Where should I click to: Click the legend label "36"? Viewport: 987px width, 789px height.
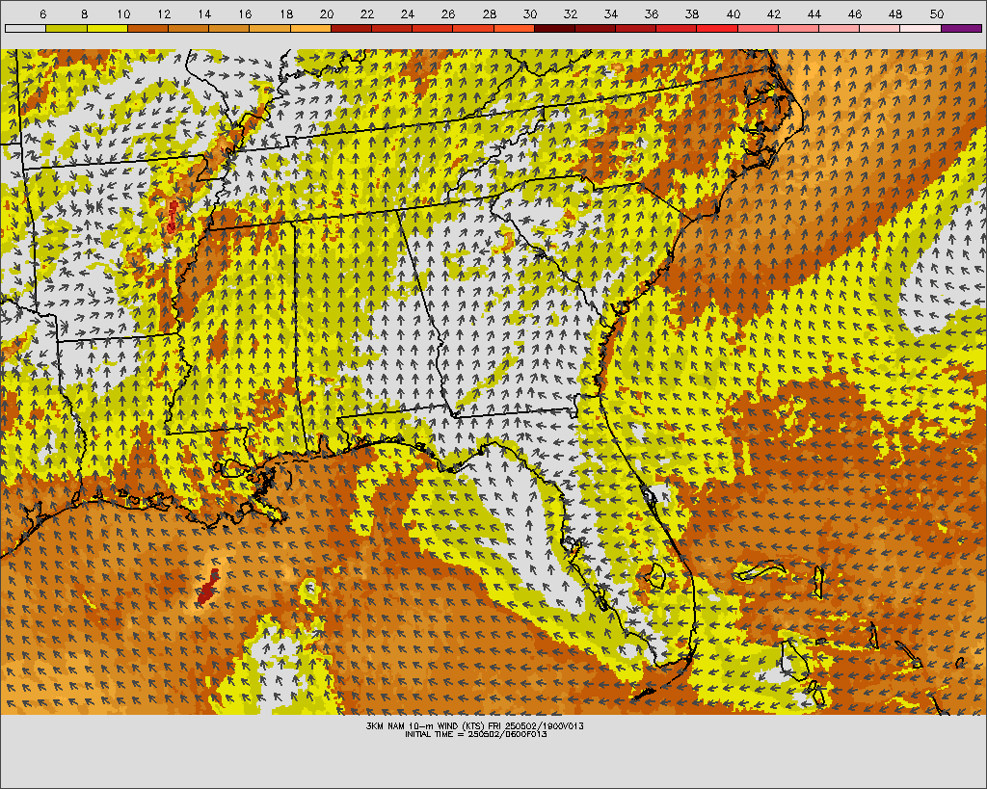click(652, 13)
